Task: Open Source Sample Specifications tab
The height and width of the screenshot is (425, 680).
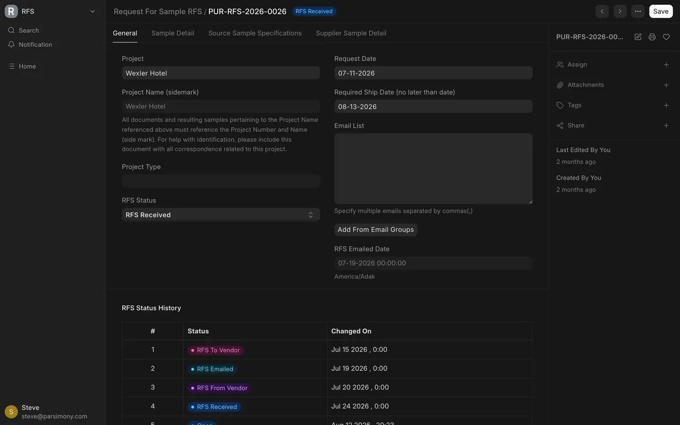Action: point(255,33)
